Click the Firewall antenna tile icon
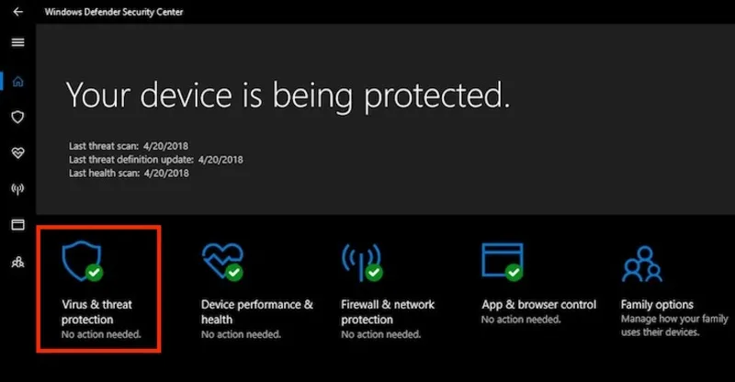The width and height of the screenshot is (735, 382). (x=362, y=262)
